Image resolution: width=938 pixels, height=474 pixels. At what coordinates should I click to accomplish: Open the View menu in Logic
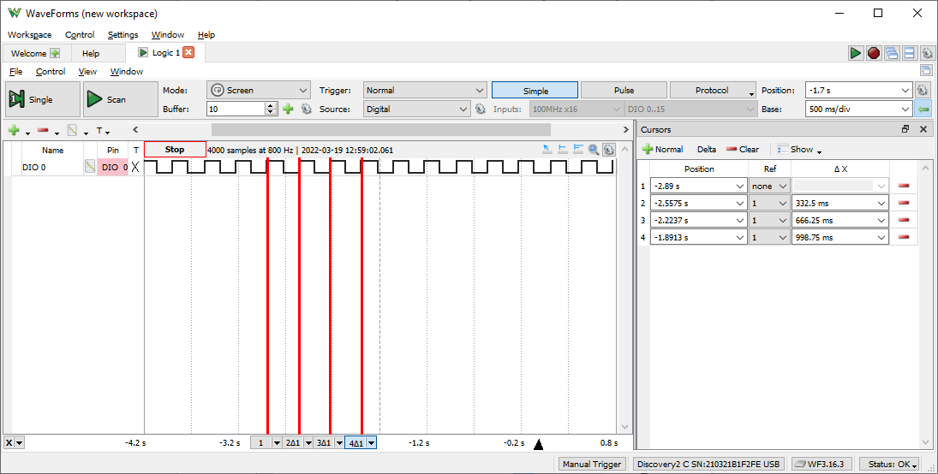click(x=87, y=71)
